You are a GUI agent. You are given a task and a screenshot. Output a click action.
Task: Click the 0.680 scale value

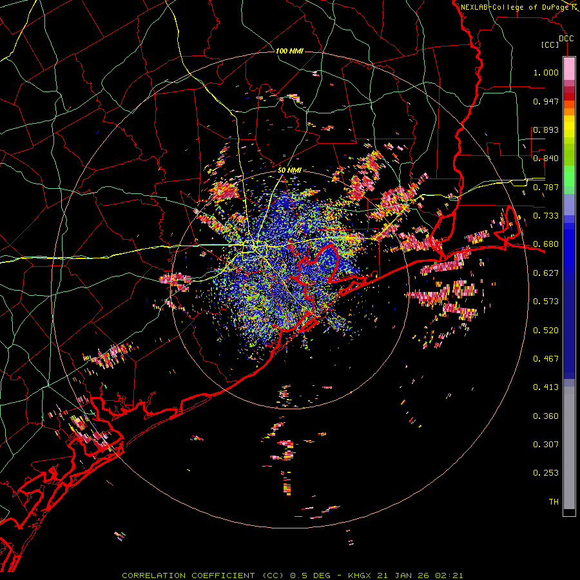click(x=546, y=244)
